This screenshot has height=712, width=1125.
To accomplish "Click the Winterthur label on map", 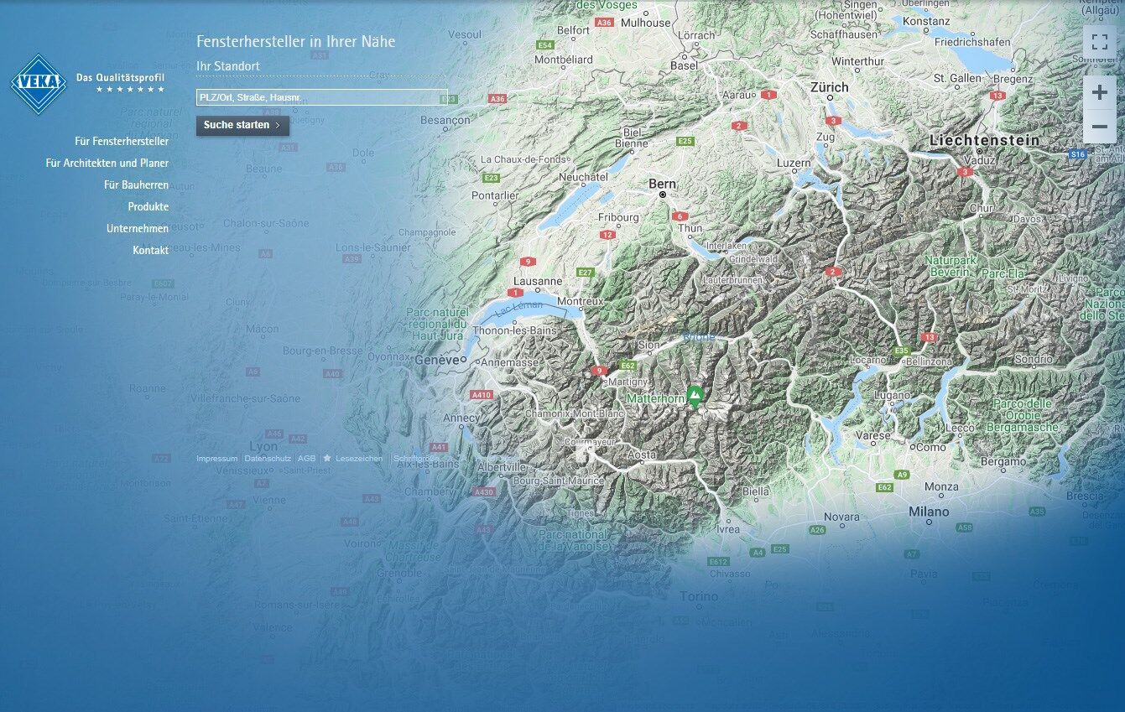I will [857, 62].
